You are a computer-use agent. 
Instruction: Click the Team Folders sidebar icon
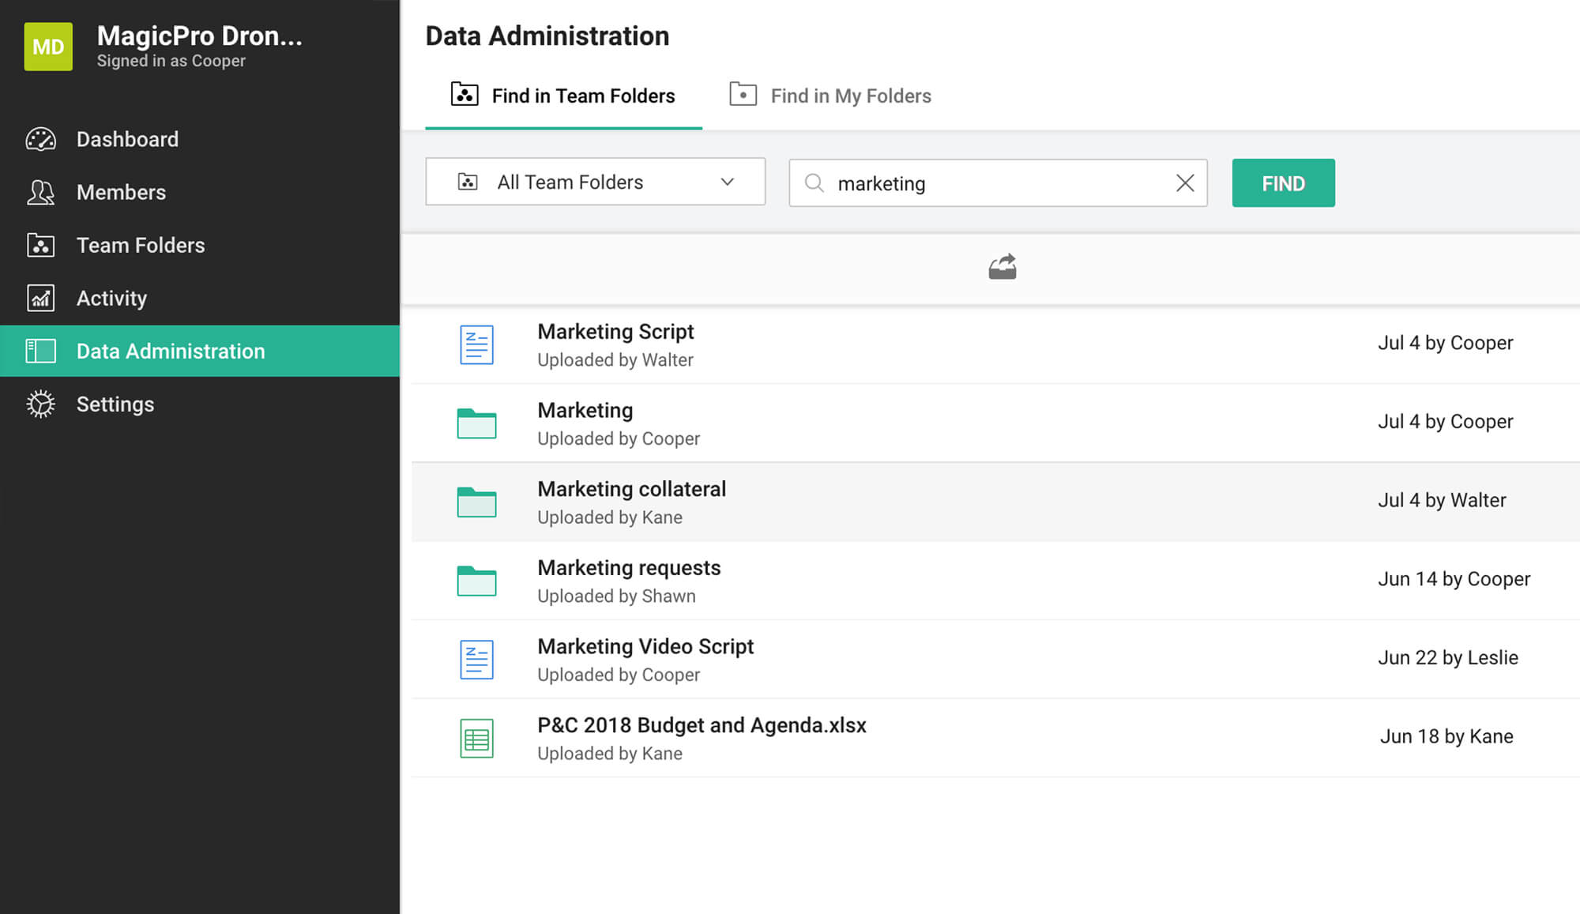click(41, 245)
